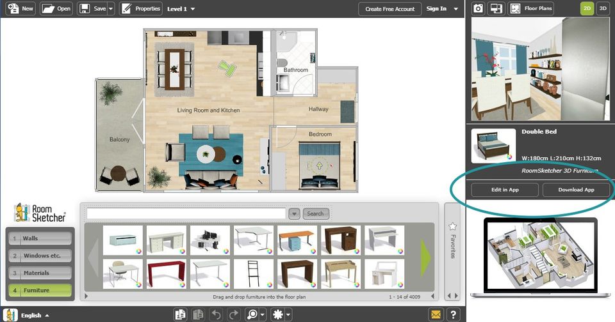Select the light blue low cabinet item

coord(123,240)
